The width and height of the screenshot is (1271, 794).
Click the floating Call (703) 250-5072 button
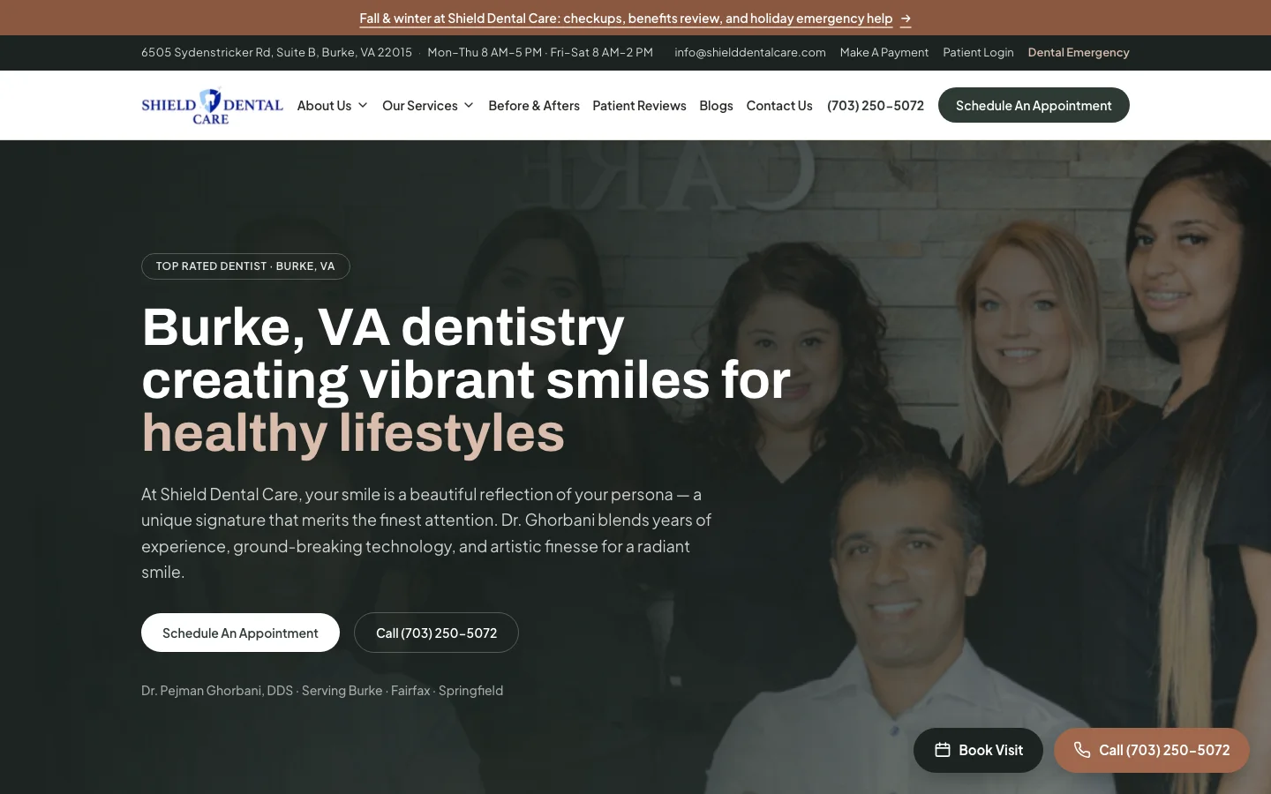1152,750
